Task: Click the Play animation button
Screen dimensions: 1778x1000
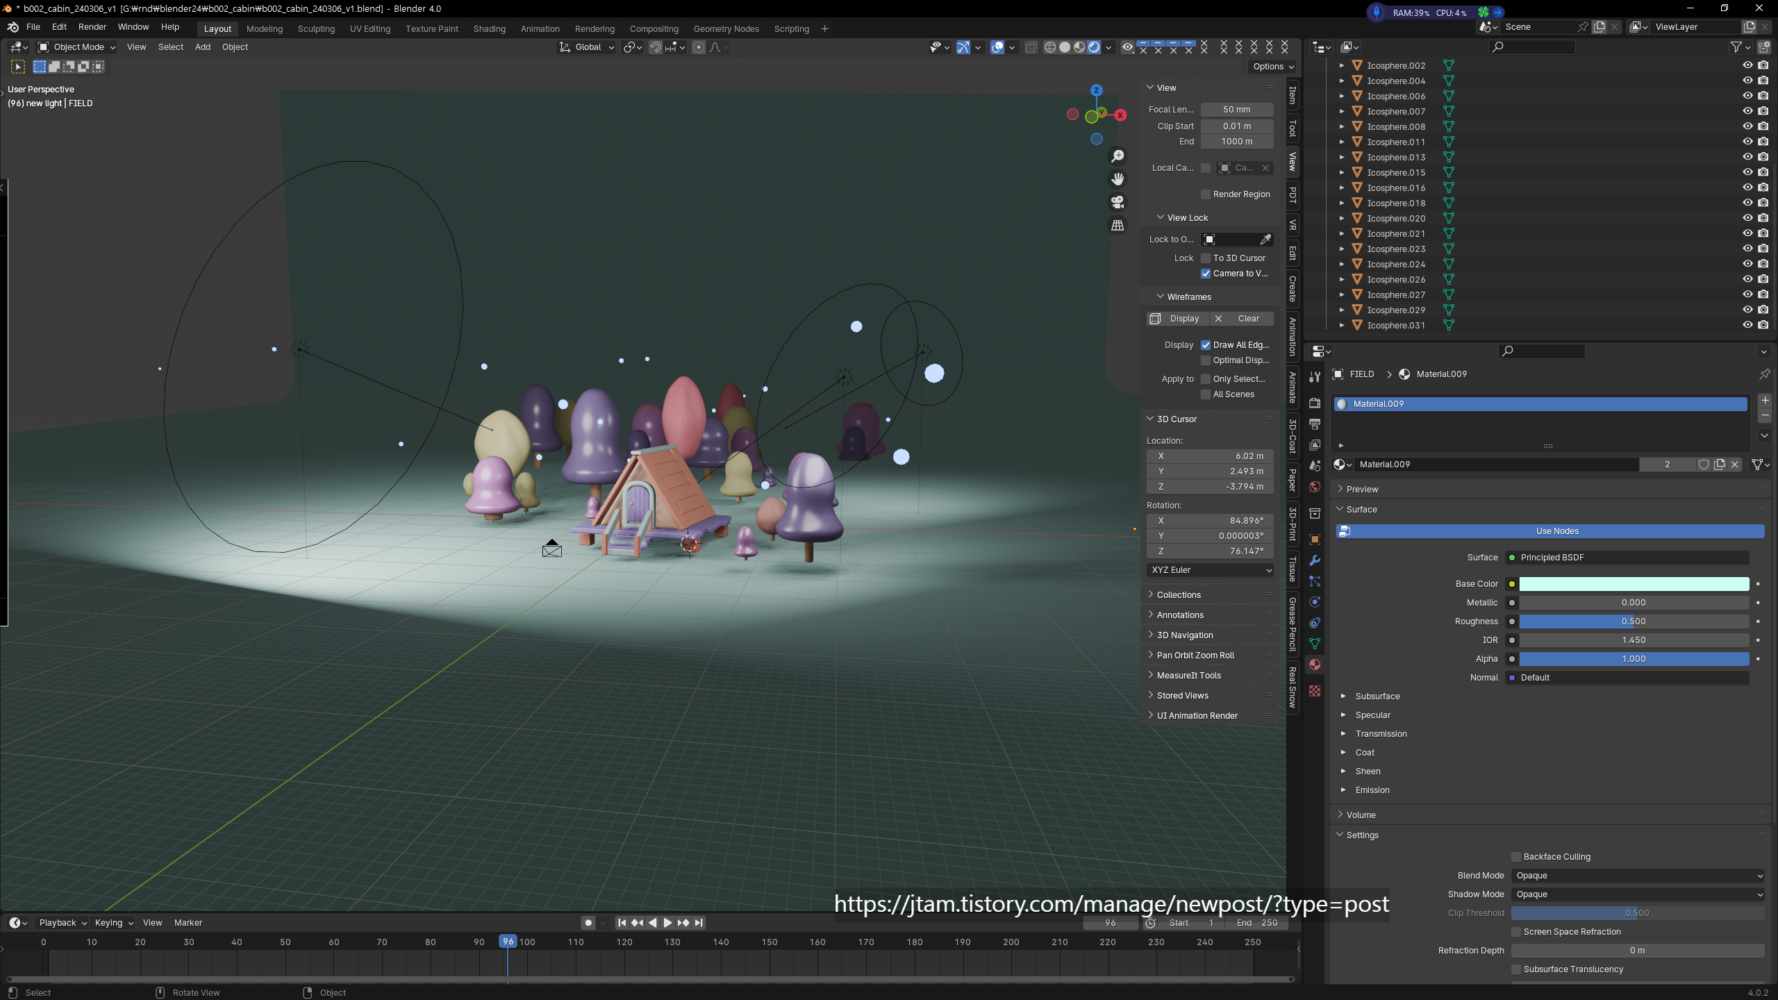Action: pos(667,923)
